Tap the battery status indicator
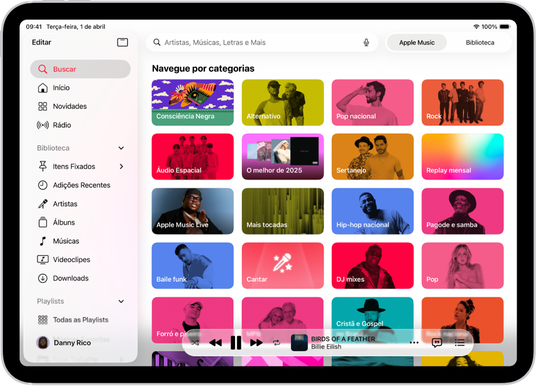 point(505,26)
